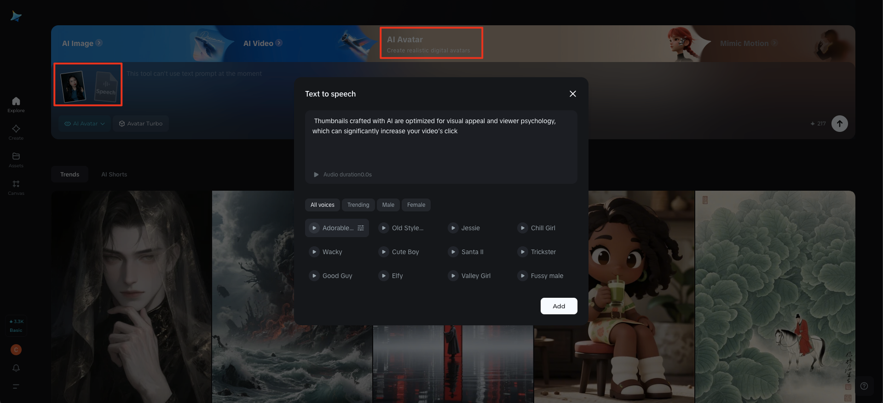
Task: Filter voices by Male
Action: tap(388, 205)
